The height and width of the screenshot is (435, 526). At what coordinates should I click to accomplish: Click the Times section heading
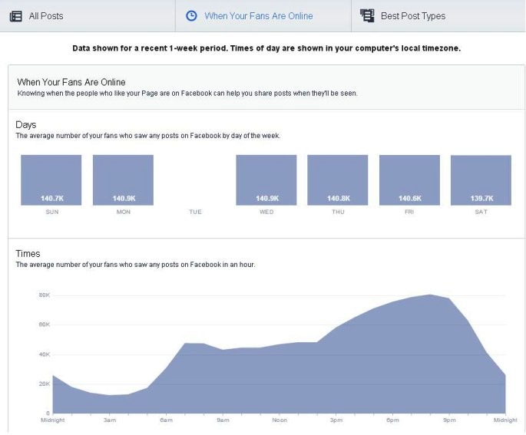(x=28, y=254)
